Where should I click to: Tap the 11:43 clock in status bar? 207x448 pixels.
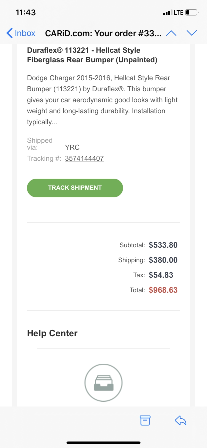point(25,12)
